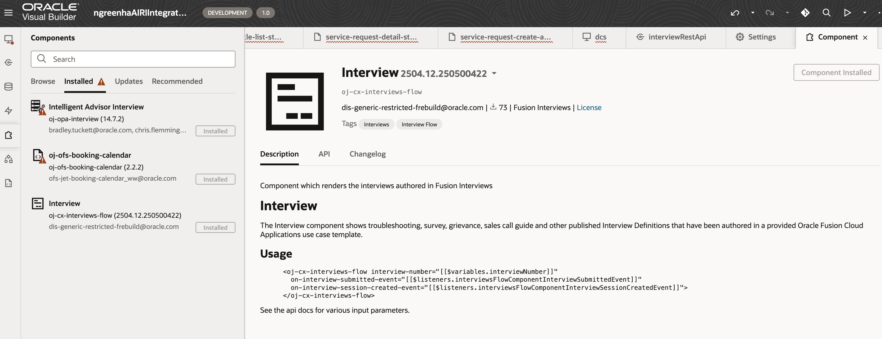882x339 pixels.
Task: Click the Component Installed button
Action: coord(836,72)
